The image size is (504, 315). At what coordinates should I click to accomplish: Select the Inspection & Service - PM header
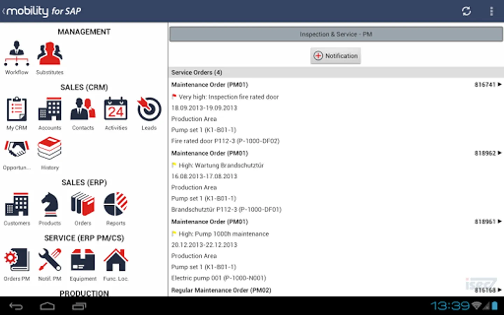(336, 34)
